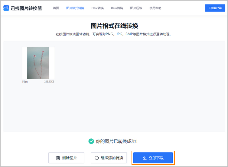Click the green success checkmark icon
Image resolution: width=228 pixels, height=167 pixels.
91,141
